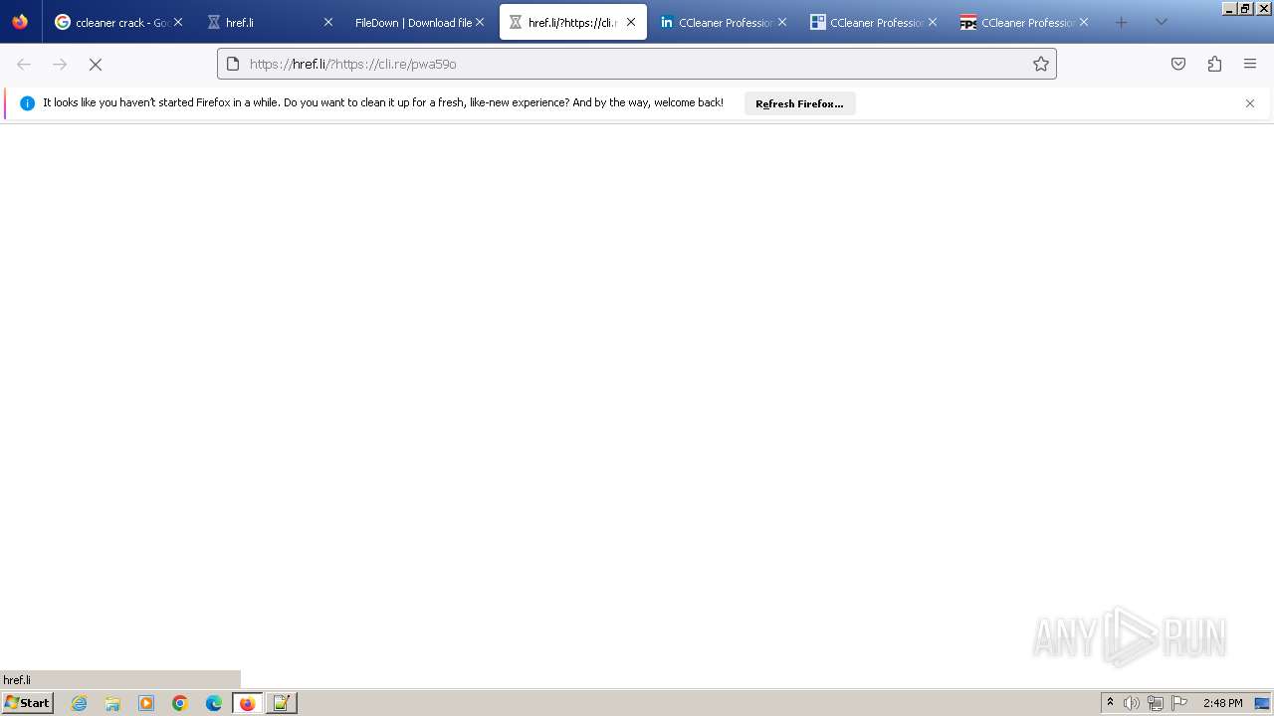Open the network tray icon
The height and width of the screenshot is (716, 1274).
[x=1156, y=703]
